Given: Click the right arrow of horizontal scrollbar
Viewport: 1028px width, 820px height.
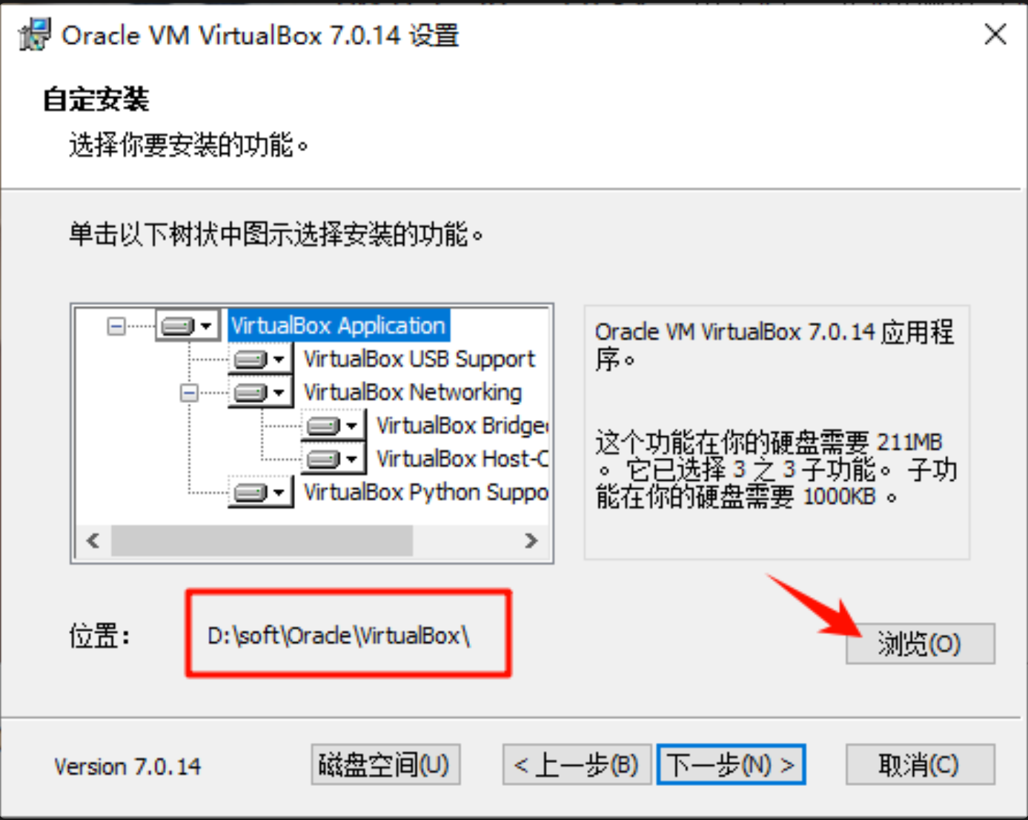Looking at the screenshot, I should click(x=531, y=541).
